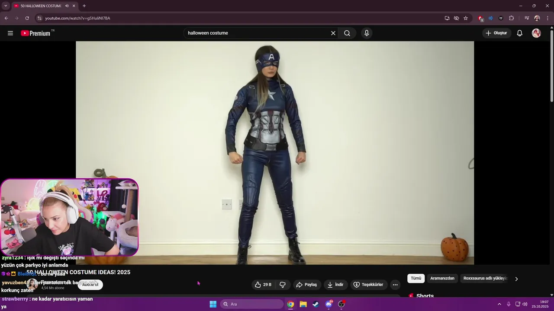
Task: Select the Tümü chip
Action: coord(416,279)
